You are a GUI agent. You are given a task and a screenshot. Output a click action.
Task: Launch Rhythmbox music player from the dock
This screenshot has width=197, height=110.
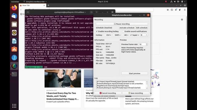tap(14, 33)
